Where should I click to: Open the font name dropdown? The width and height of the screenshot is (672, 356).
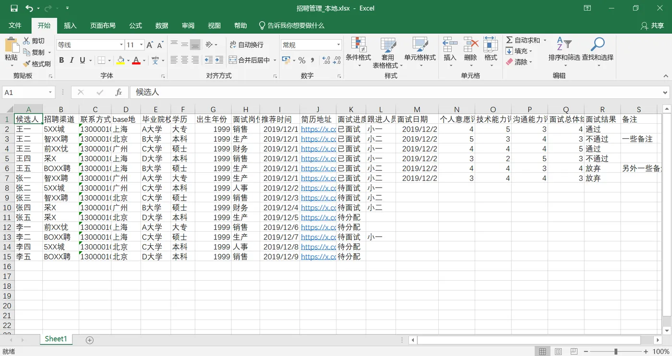coord(121,45)
